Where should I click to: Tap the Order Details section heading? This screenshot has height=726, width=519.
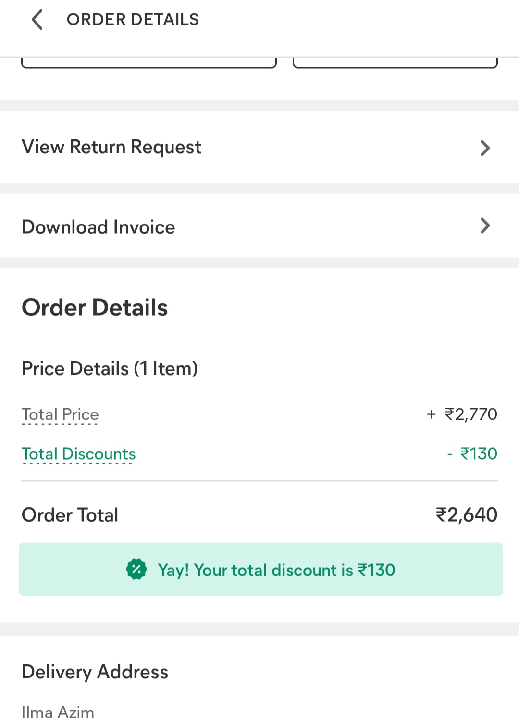pos(95,308)
